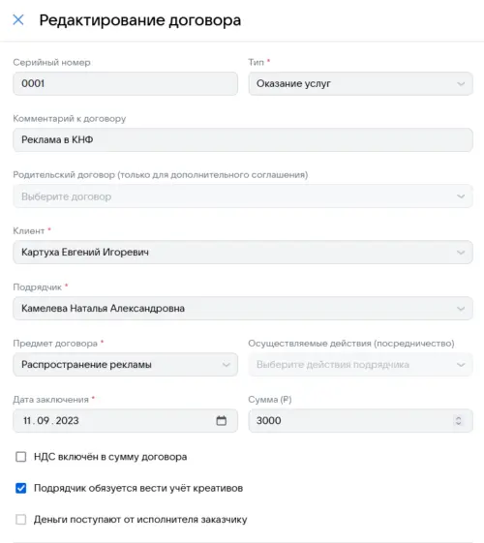Enable НДС включён в сумму договора
The width and height of the screenshot is (484, 543).
tap(20, 457)
